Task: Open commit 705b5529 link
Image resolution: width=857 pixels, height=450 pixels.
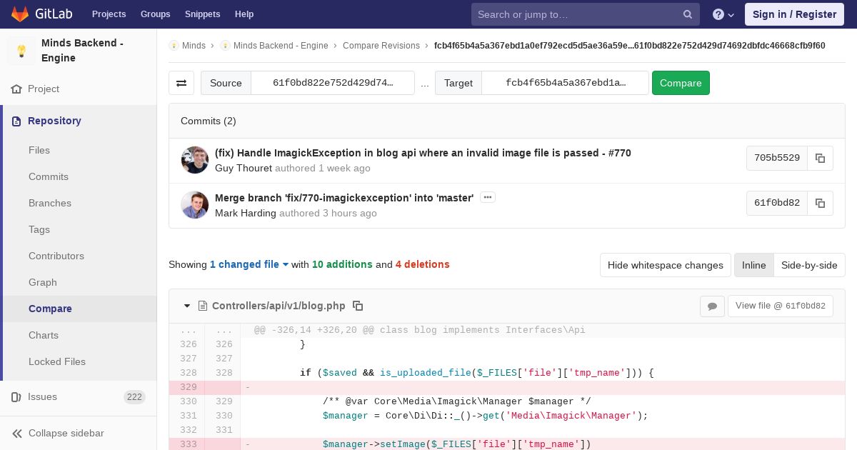Action: tap(777, 159)
